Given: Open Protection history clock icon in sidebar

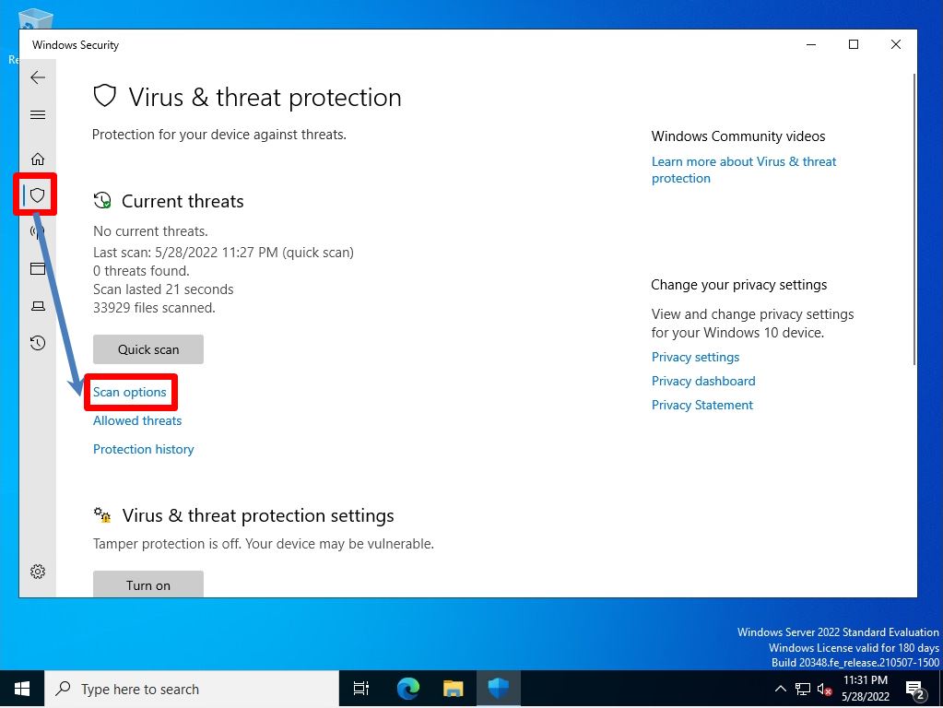Looking at the screenshot, I should [38, 343].
